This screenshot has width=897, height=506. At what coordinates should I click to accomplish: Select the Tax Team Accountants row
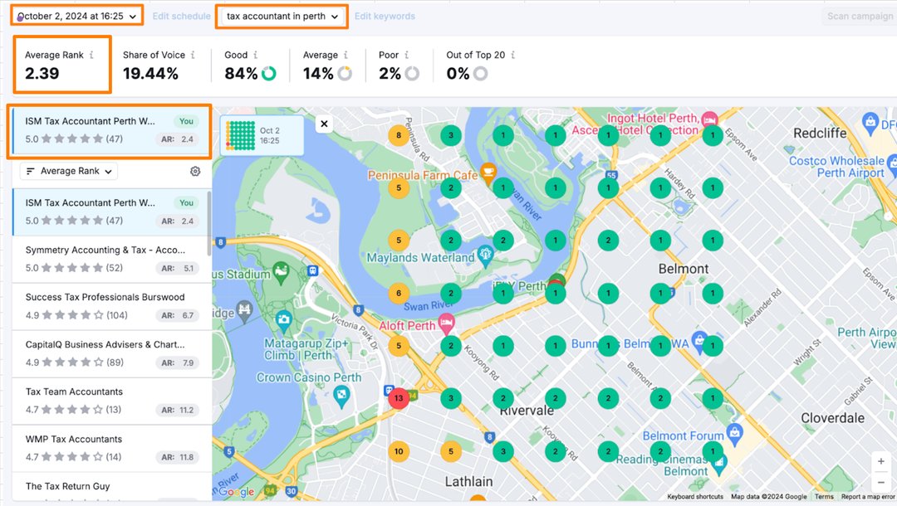(110, 401)
